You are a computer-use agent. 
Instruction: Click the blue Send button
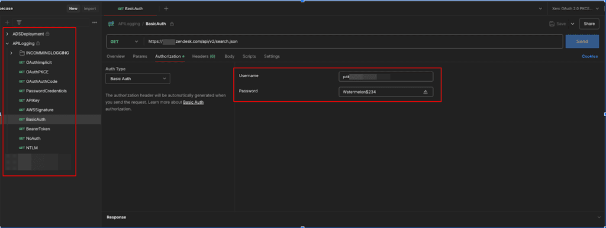click(x=582, y=41)
